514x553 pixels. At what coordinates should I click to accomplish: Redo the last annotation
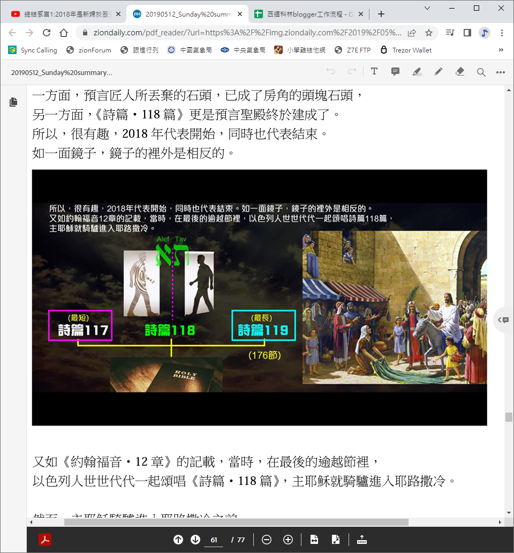click(352, 72)
